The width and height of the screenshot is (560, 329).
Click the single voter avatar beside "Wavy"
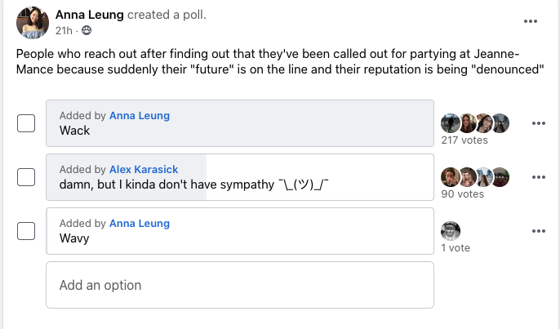coord(451,231)
